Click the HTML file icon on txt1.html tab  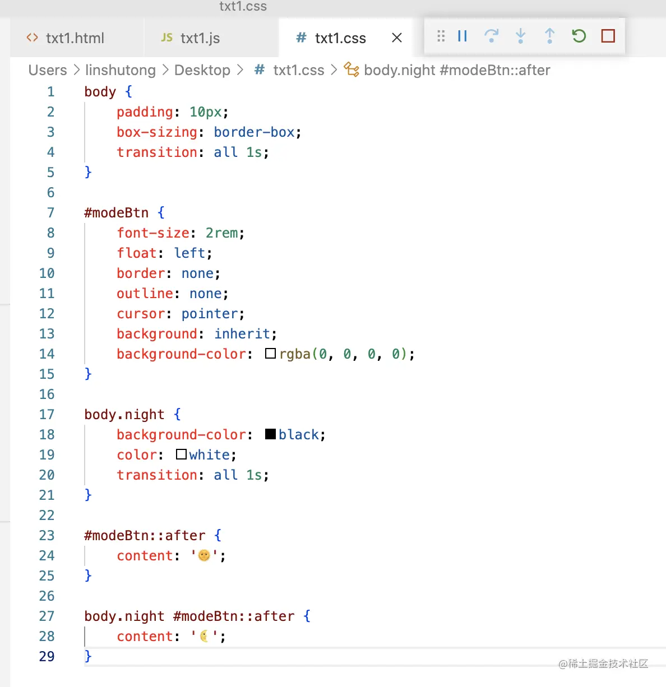point(33,38)
